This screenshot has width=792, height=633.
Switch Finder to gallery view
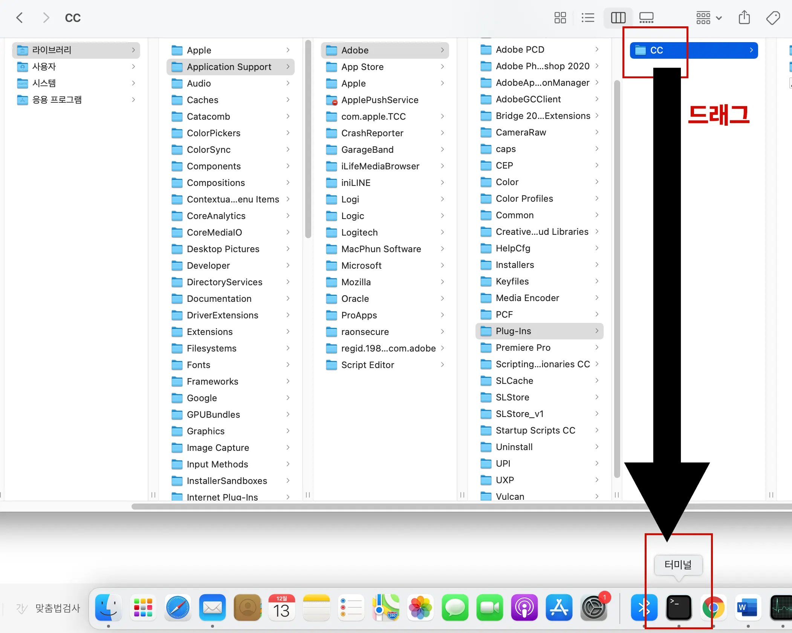(646, 18)
